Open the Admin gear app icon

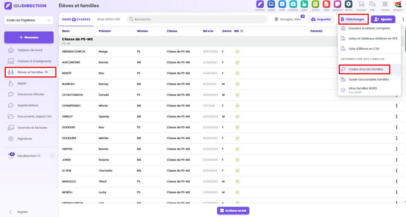click(x=348, y=5)
